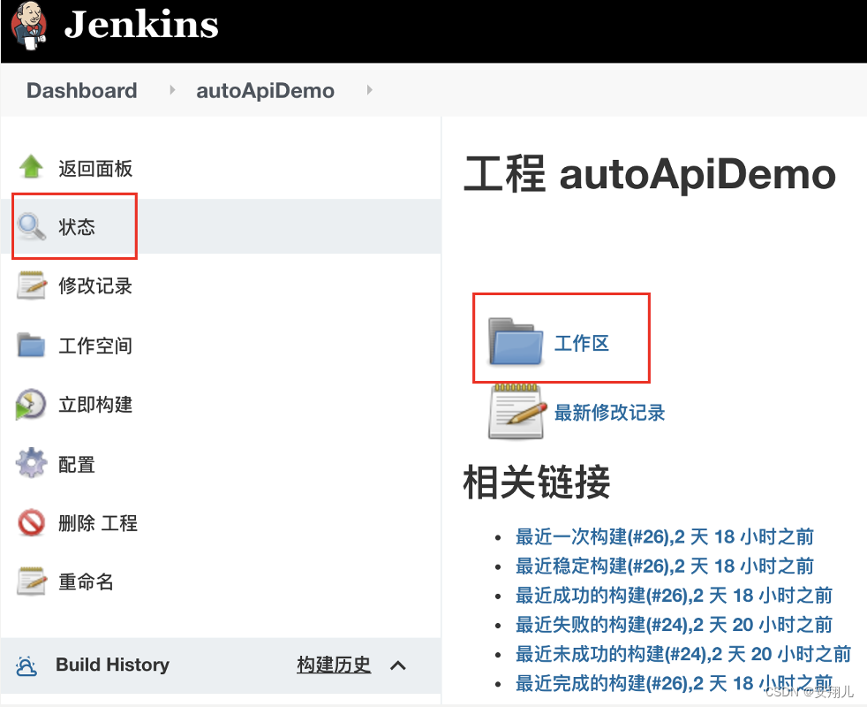Image resolution: width=867 pixels, height=707 pixels.
Task: Open 配置 in the sidebar
Action: [x=77, y=465]
